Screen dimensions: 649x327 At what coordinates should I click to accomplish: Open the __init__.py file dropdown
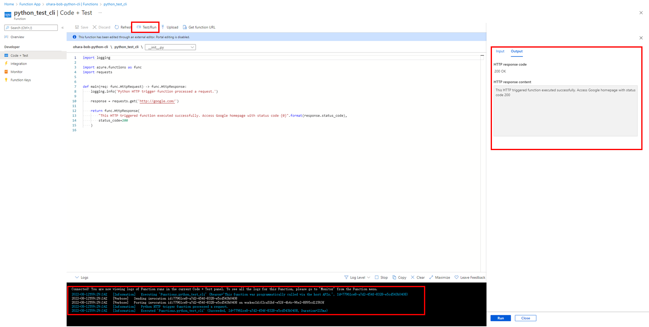[x=170, y=47]
